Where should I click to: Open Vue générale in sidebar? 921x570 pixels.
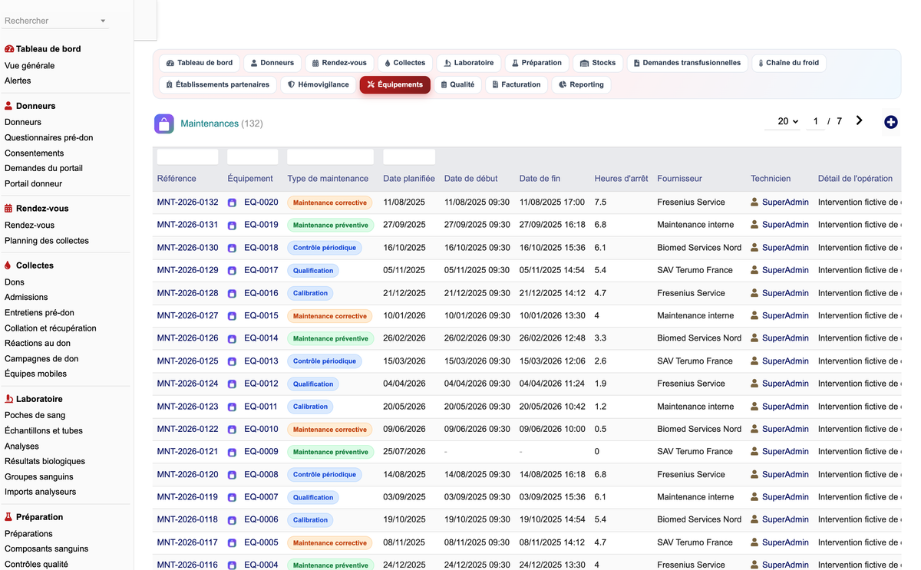coord(29,66)
